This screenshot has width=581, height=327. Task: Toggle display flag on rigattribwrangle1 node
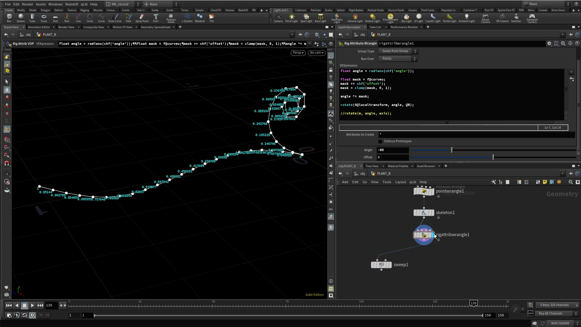click(432, 235)
